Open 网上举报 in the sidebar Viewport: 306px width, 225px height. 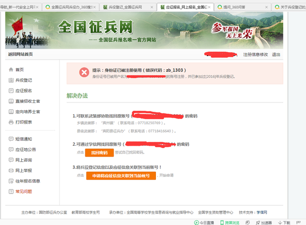[24, 170]
